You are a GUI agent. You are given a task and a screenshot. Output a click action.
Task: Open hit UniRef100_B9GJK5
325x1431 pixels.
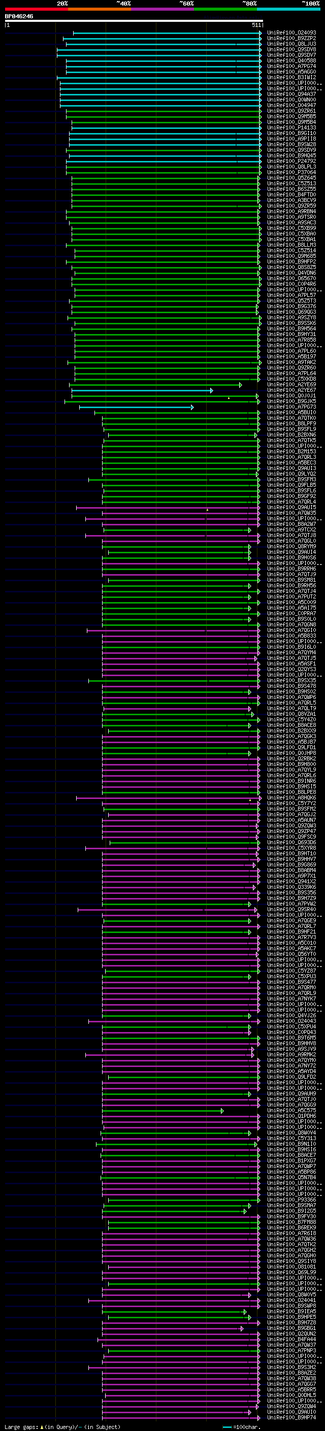291,401
